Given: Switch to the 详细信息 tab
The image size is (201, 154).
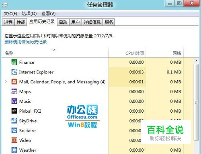Looking at the screenshot, I should point(92,22).
